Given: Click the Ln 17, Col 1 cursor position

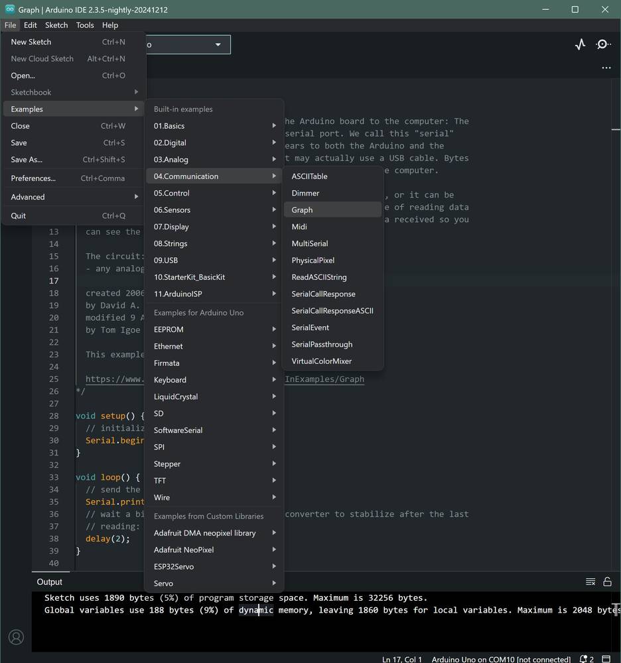Looking at the screenshot, I should coord(402,659).
